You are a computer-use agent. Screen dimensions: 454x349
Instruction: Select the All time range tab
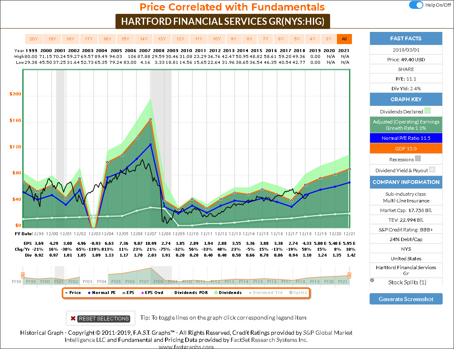click(x=344, y=39)
